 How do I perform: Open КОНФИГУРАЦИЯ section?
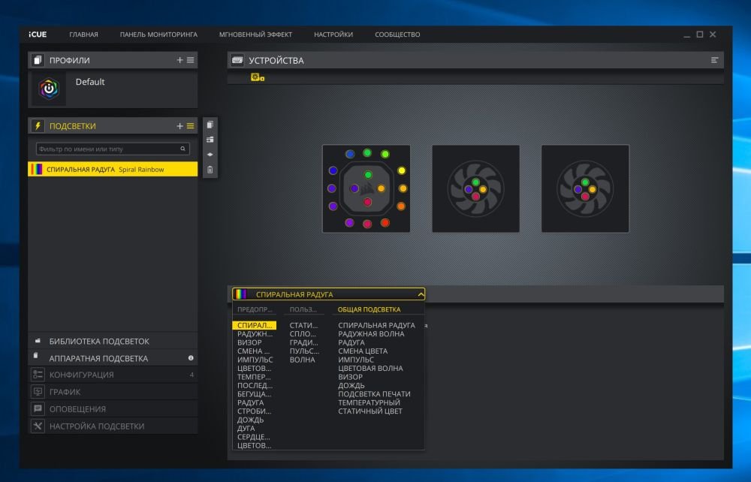pyautogui.click(x=113, y=375)
